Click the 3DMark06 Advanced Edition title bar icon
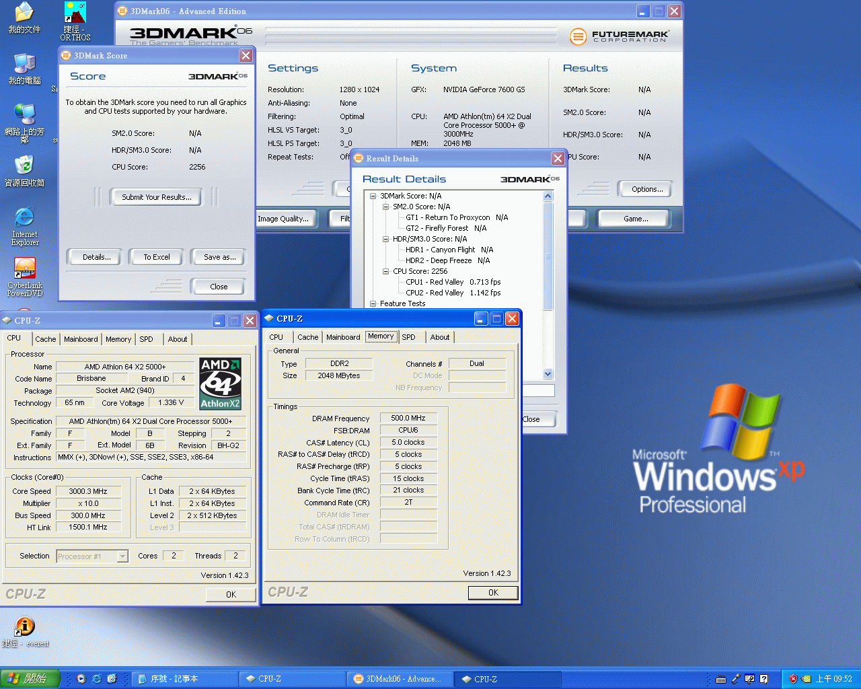This screenshot has width=861, height=689. click(x=122, y=11)
